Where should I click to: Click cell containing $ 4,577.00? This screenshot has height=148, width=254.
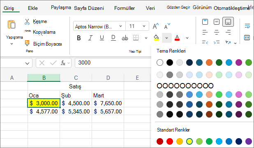point(44,111)
